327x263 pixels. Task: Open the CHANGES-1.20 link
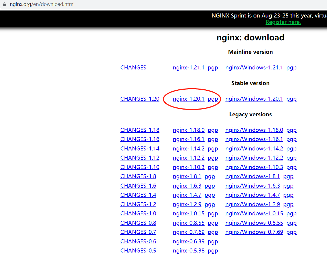click(x=140, y=99)
